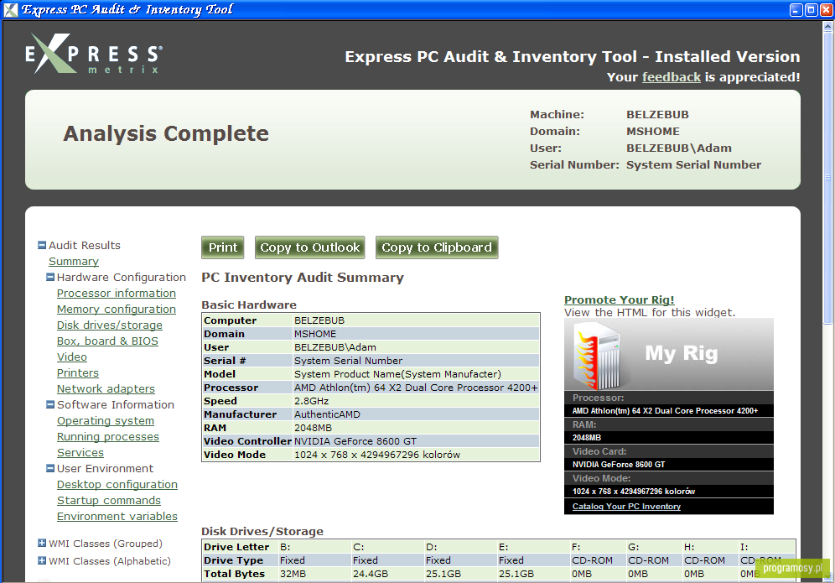Open the Printers link

click(78, 373)
